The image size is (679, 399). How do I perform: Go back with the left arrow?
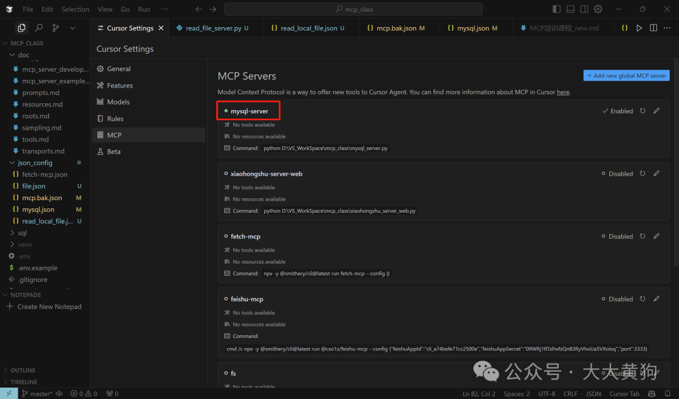pyautogui.click(x=199, y=9)
